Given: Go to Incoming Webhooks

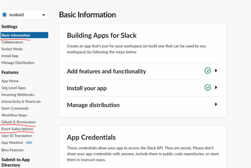Looking at the screenshot, I should pyautogui.click(x=18, y=95).
